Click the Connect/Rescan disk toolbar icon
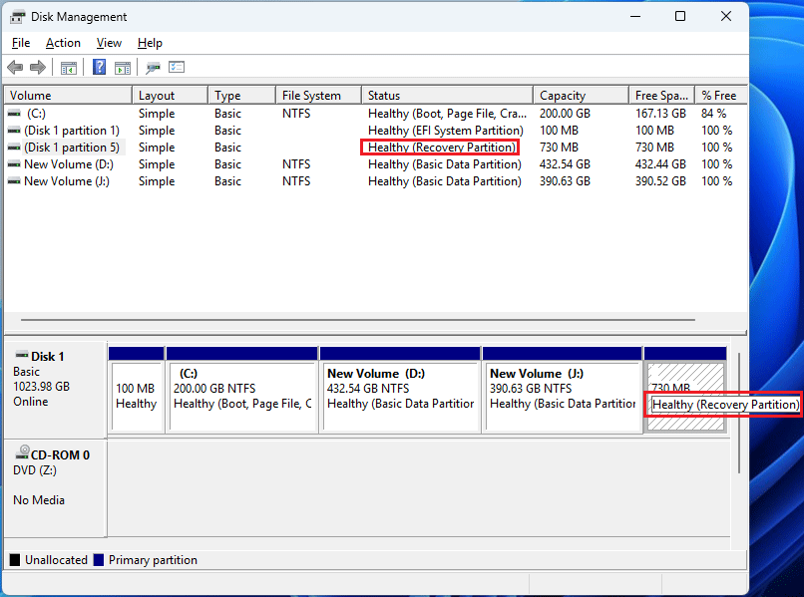Image resolution: width=804 pixels, height=597 pixels. pyautogui.click(x=153, y=67)
